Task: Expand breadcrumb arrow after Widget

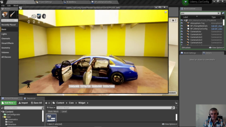Action: (x=88, y=103)
